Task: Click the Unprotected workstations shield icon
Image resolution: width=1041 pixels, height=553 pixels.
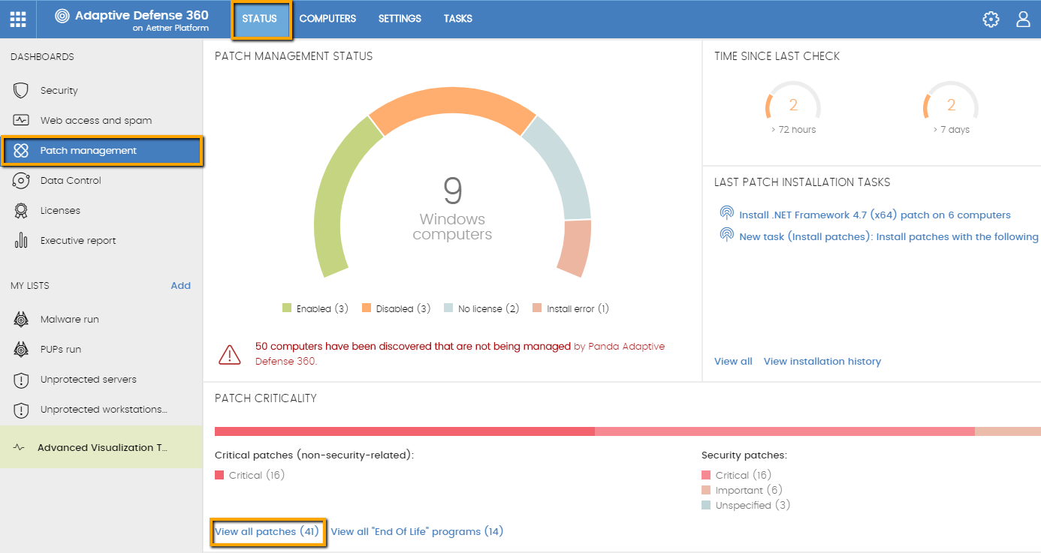Action: (21, 410)
